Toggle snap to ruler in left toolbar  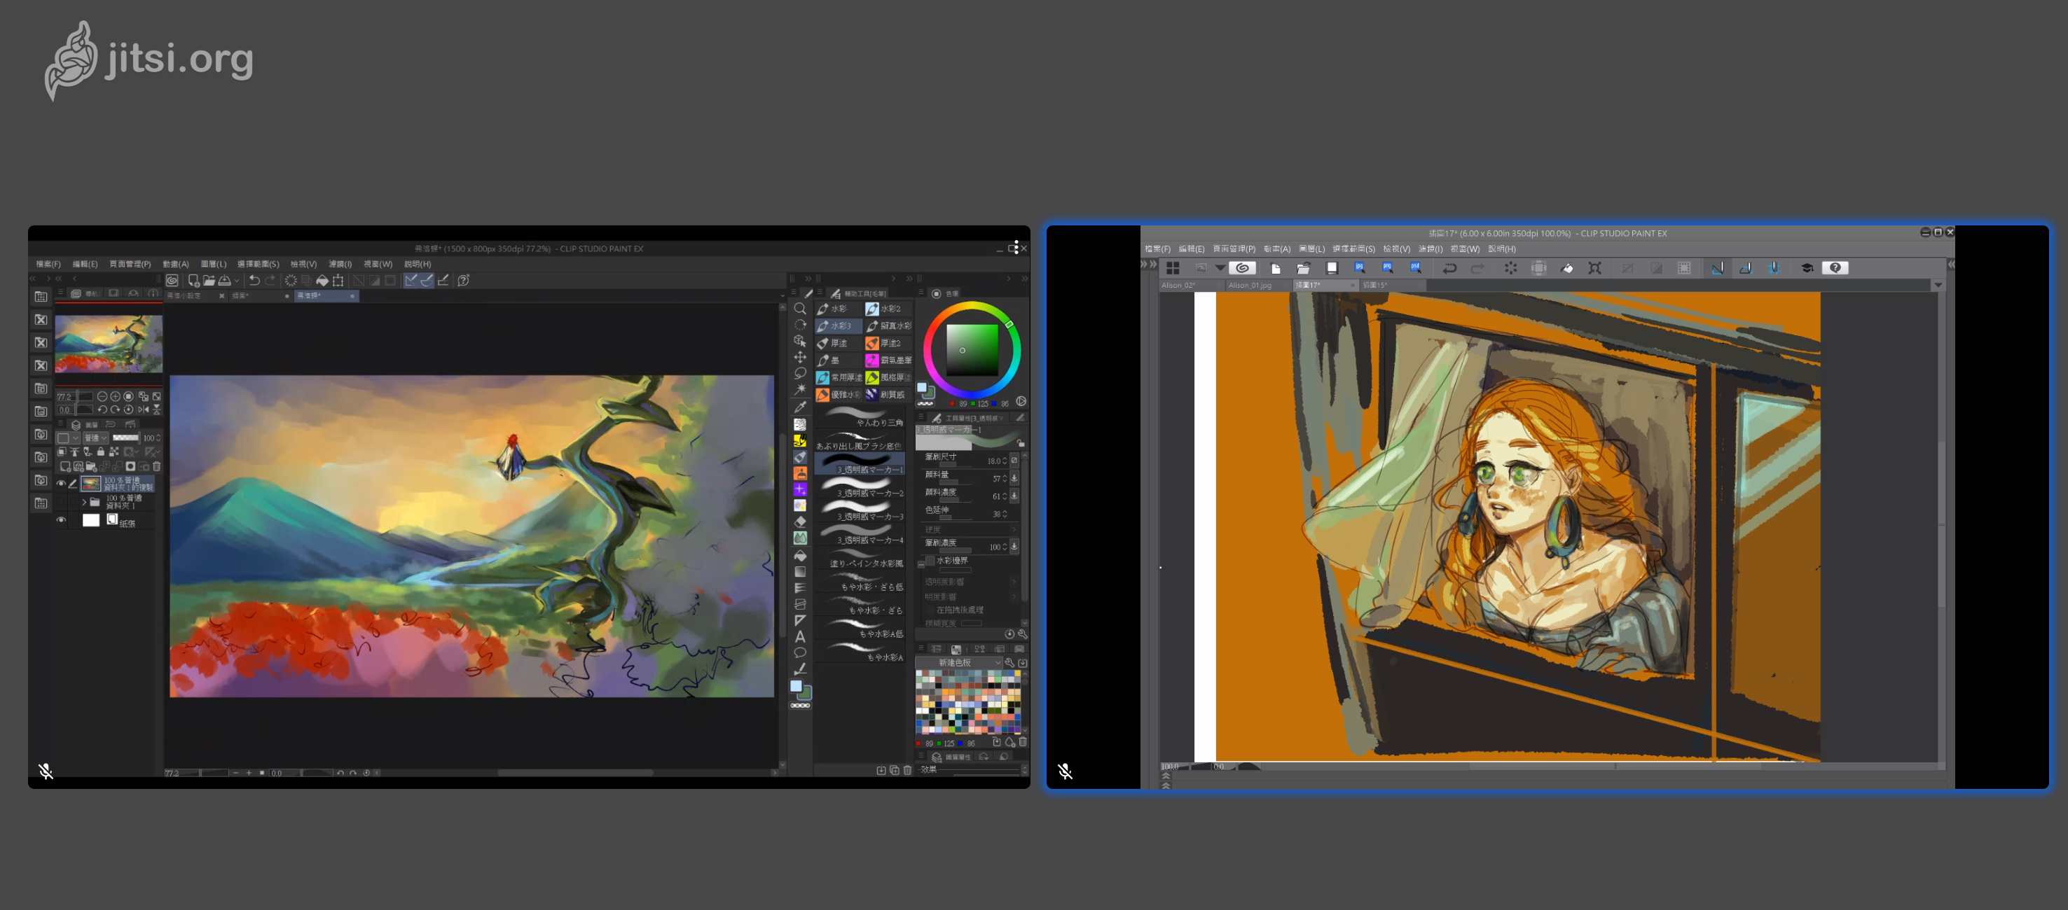point(411,280)
